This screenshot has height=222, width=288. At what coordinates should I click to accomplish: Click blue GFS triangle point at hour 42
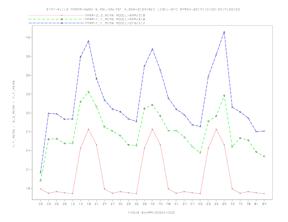coord(152,49)
